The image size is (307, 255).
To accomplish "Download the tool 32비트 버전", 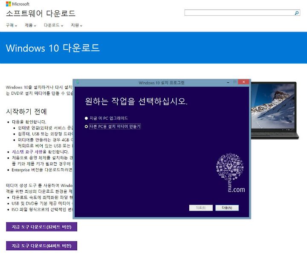I will tap(41, 227).
